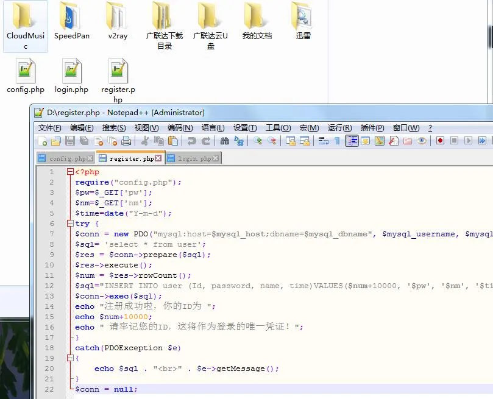Click the Save file toolbar icon
The width and height of the screenshot is (493, 399).
click(x=70, y=141)
